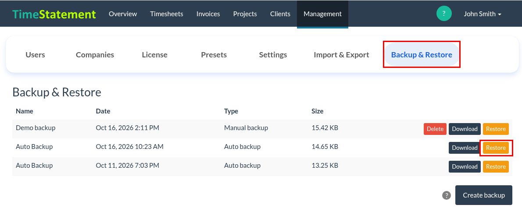Click the Type column header

click(231, 111)
